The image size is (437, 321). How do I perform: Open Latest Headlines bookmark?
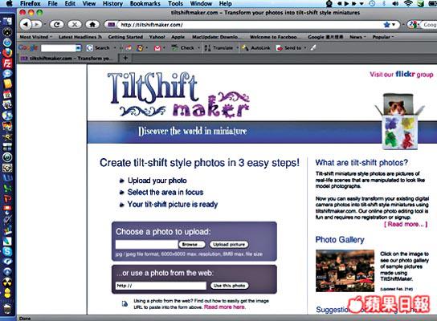pyautogui.click(x=80, y=37)
